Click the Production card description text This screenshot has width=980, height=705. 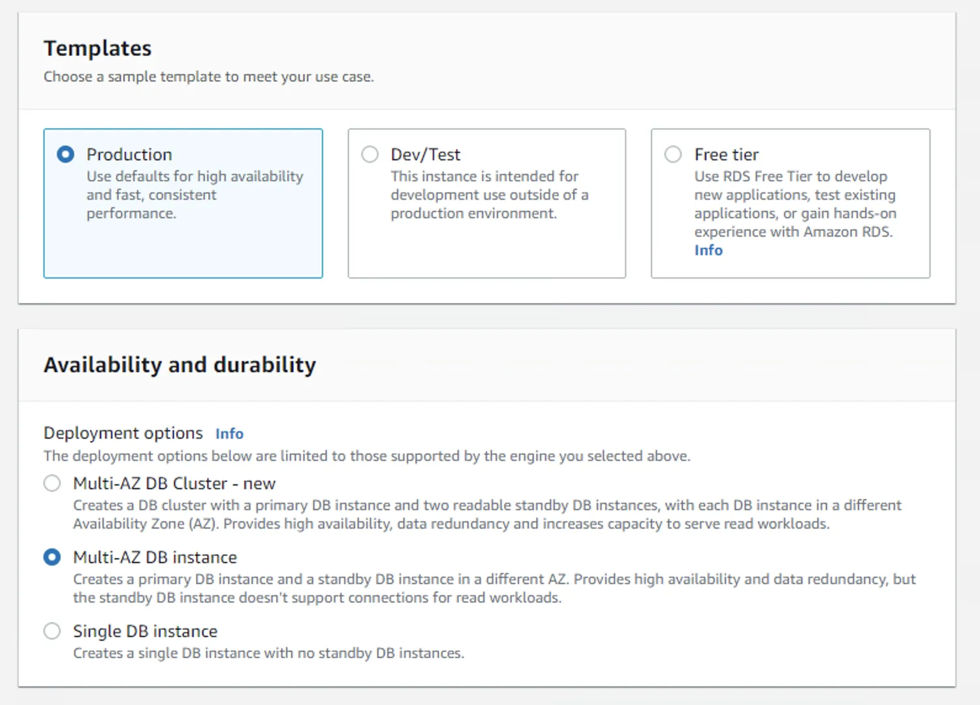point(194,195)
